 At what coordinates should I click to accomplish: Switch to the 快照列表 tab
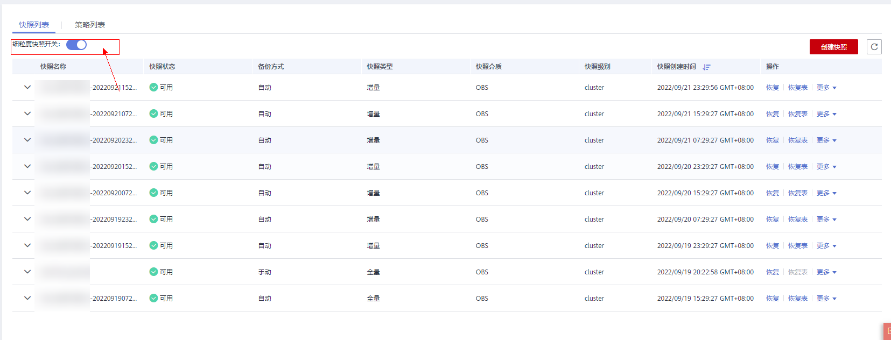click(34, 25)
